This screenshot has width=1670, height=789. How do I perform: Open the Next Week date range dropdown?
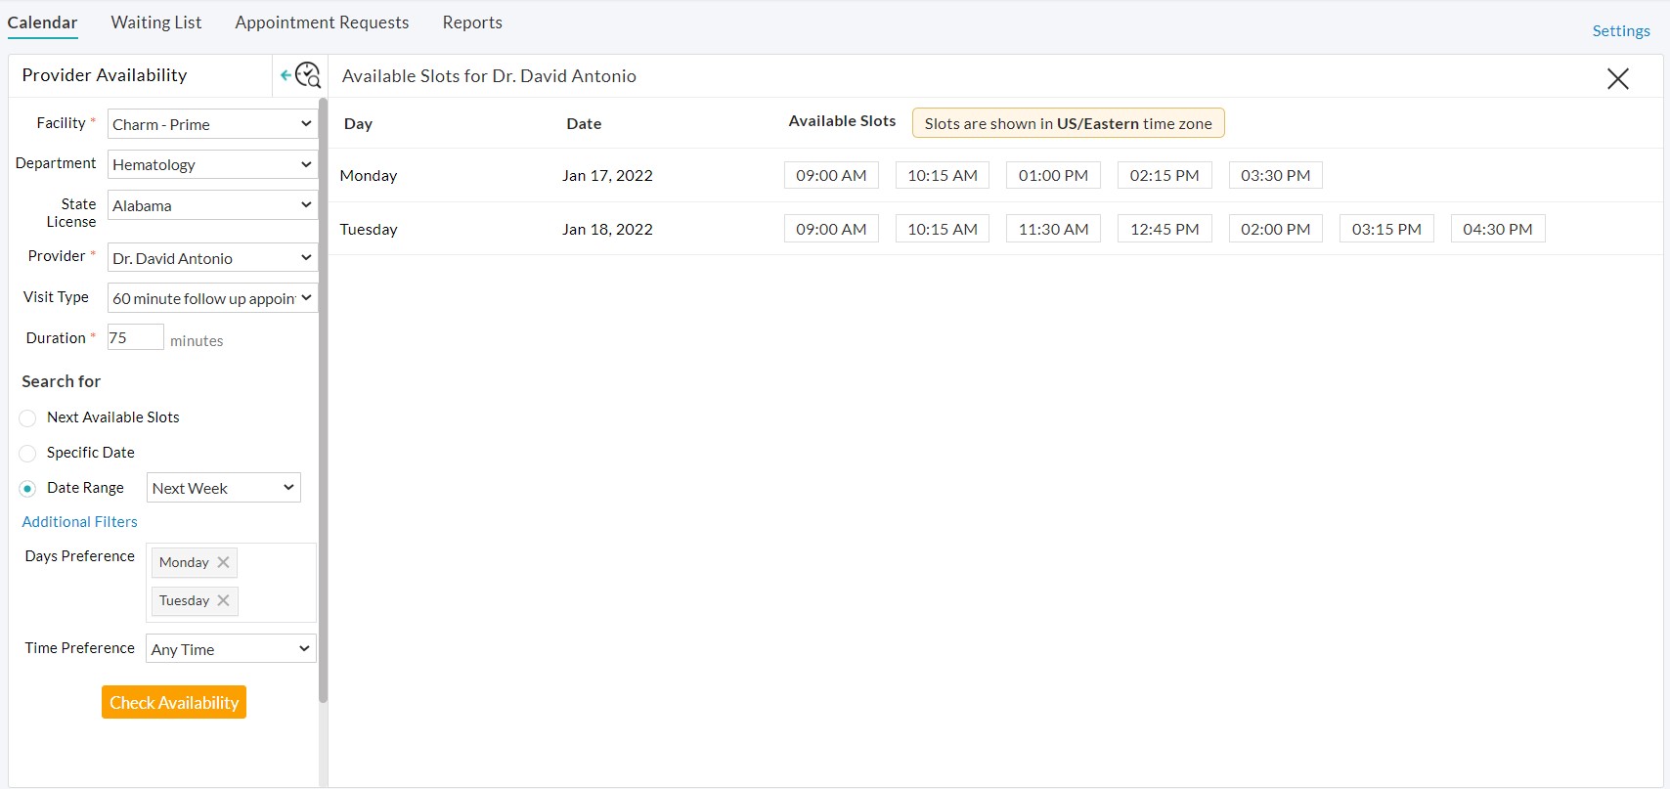tap(223, 488)
